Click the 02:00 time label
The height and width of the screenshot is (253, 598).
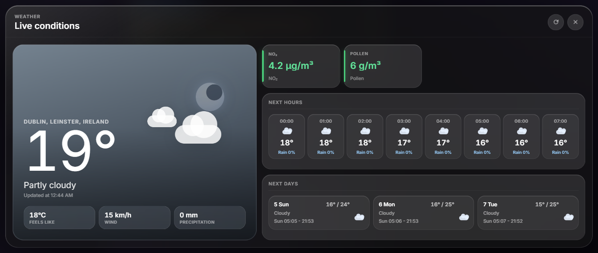pos(365,121)
